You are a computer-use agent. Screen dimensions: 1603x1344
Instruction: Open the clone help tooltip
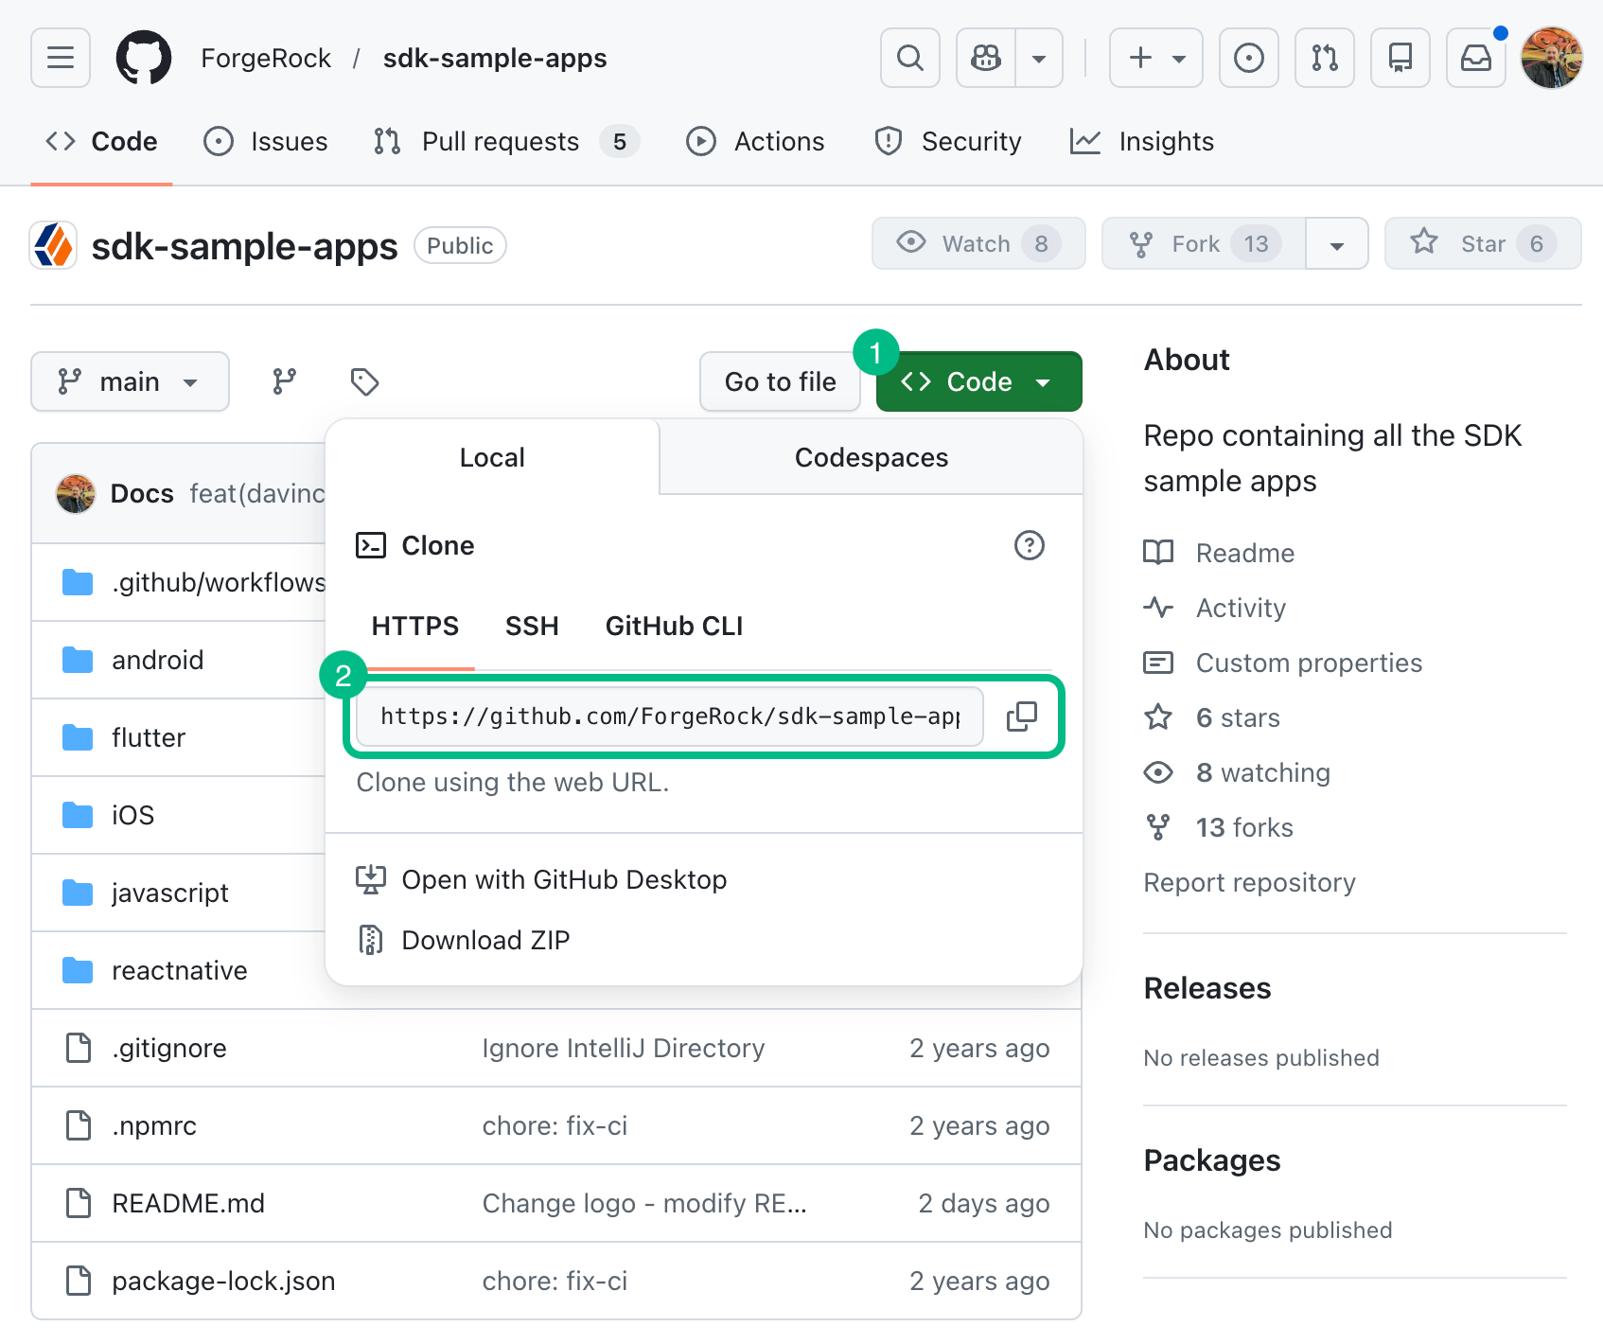(1030, 545)
